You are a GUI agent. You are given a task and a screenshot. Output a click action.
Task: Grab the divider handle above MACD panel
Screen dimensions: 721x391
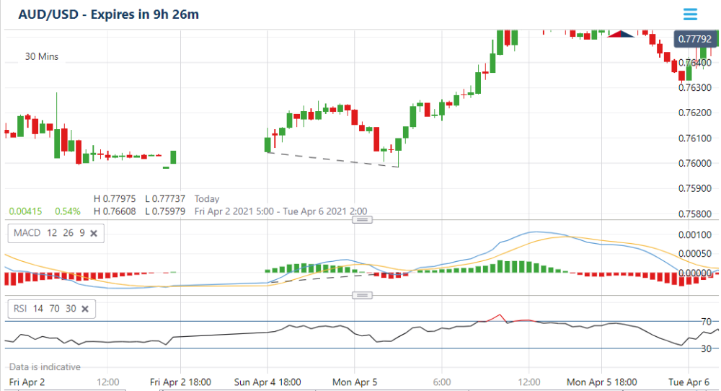pos(363,220)
